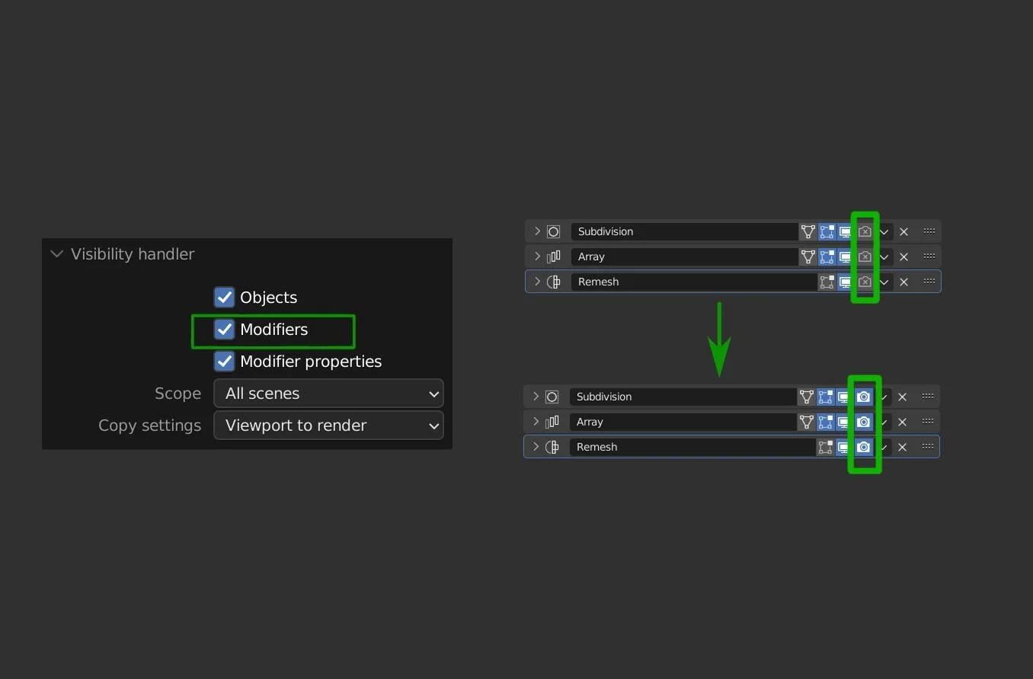Expand the Remesh modifier panel
Screen dimensions: 1033x679
[537, 282]
